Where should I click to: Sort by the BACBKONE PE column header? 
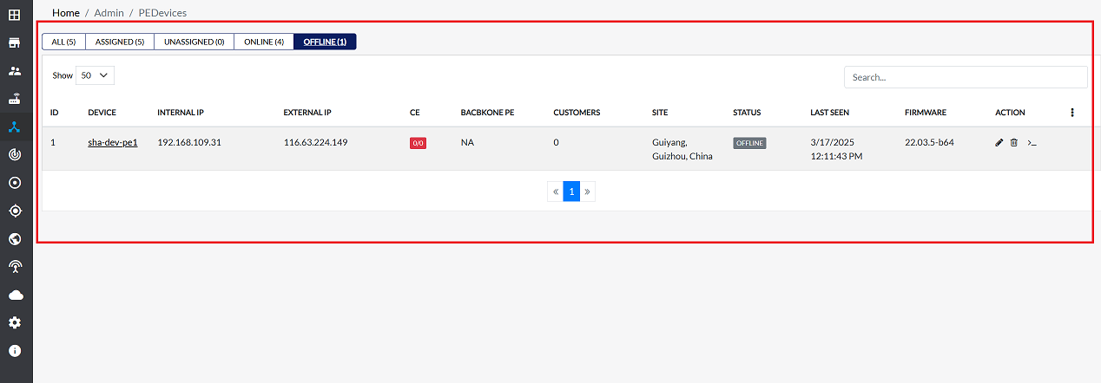click(487, 113)
